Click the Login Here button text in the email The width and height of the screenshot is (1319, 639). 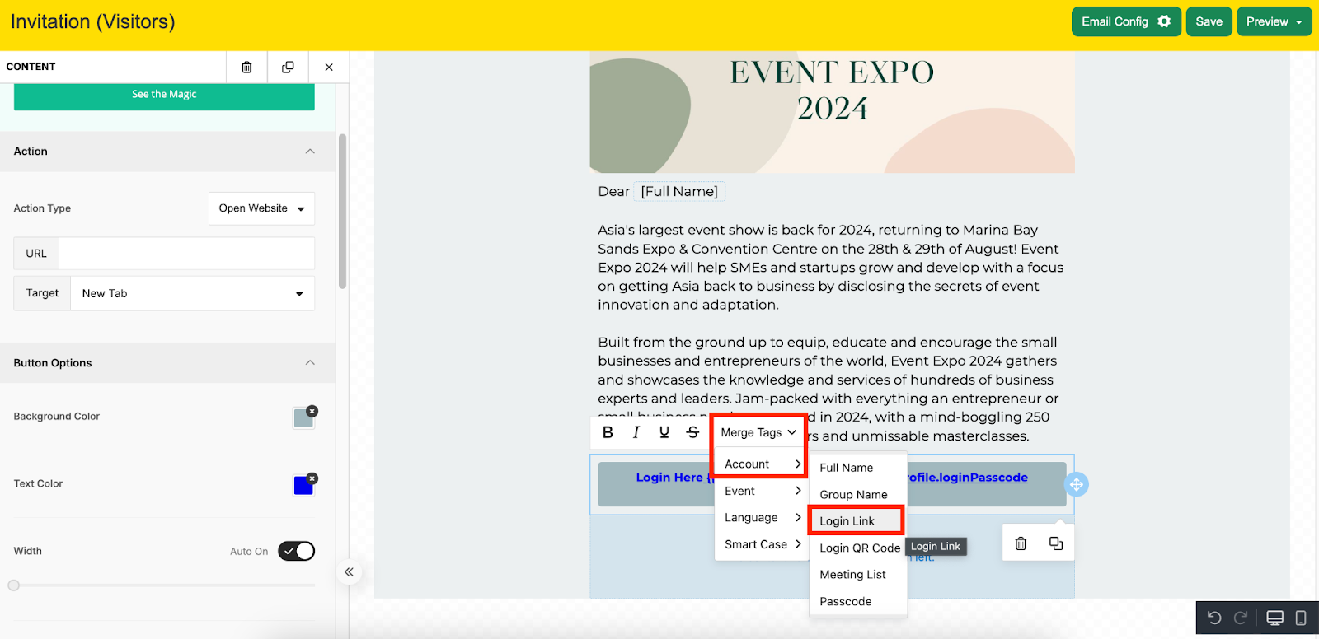coord(669,478)
